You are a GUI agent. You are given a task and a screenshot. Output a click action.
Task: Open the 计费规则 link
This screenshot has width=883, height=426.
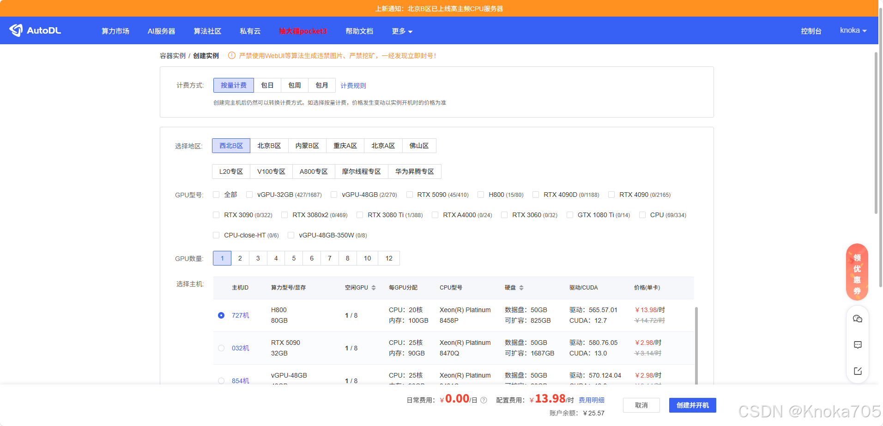pos(353,86)
